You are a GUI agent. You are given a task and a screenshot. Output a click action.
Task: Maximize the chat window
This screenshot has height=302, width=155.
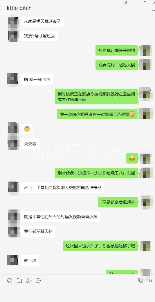point(145,3)
